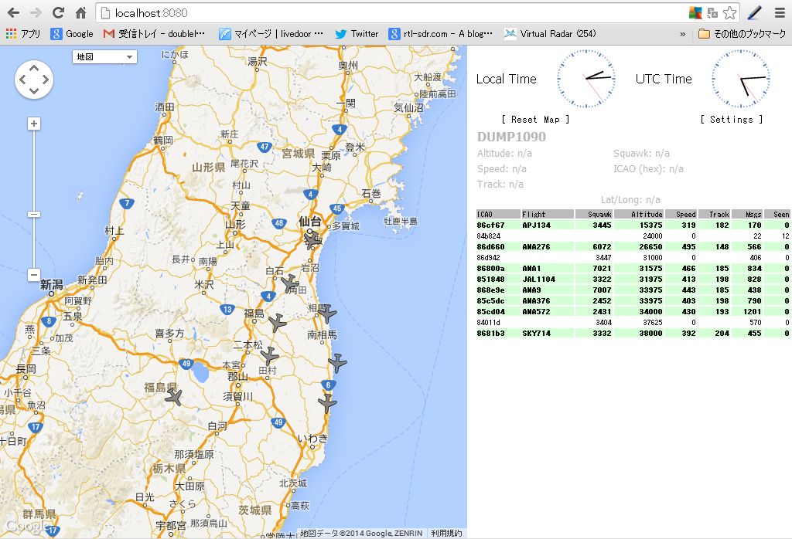Select the aircraft icon below 二本松
The height and width of the screenshot is (539, 792).
point(270,356)
